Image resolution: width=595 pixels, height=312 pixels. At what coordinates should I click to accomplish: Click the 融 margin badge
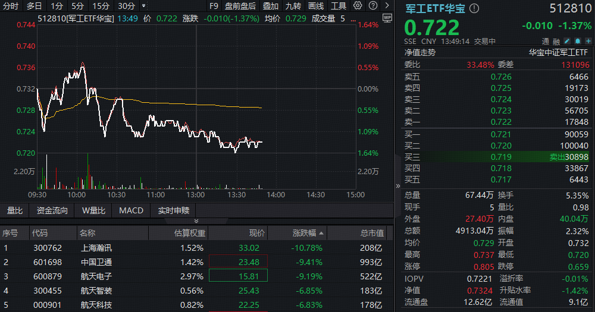tap(557, 42)
